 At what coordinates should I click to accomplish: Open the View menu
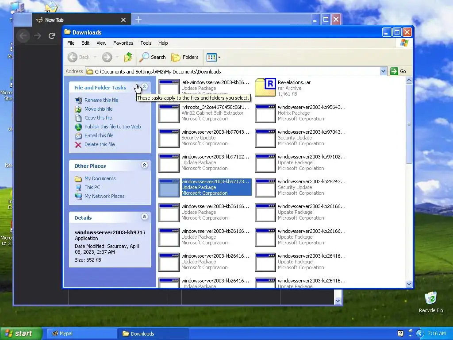click(x=101, y=43)
